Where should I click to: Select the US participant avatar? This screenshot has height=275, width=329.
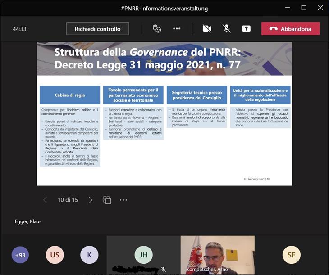[x=55, y=255]
